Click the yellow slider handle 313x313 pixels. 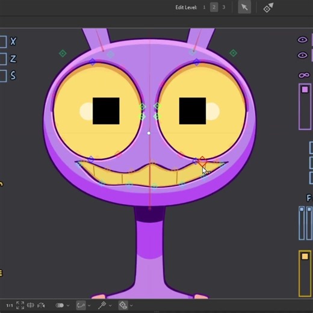pos(305,256)
